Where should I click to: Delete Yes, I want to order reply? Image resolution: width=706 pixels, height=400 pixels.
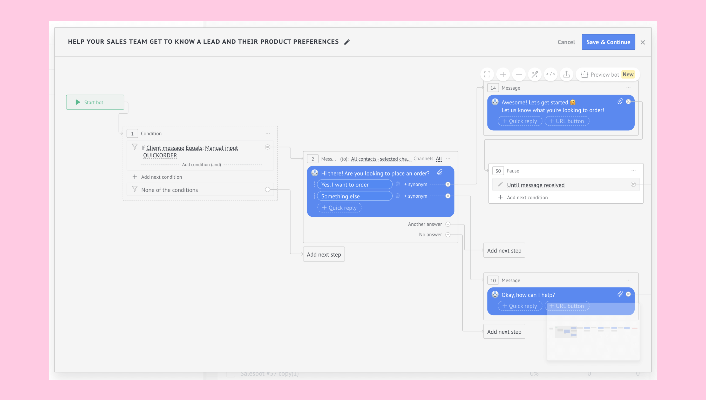coord(397,184)
